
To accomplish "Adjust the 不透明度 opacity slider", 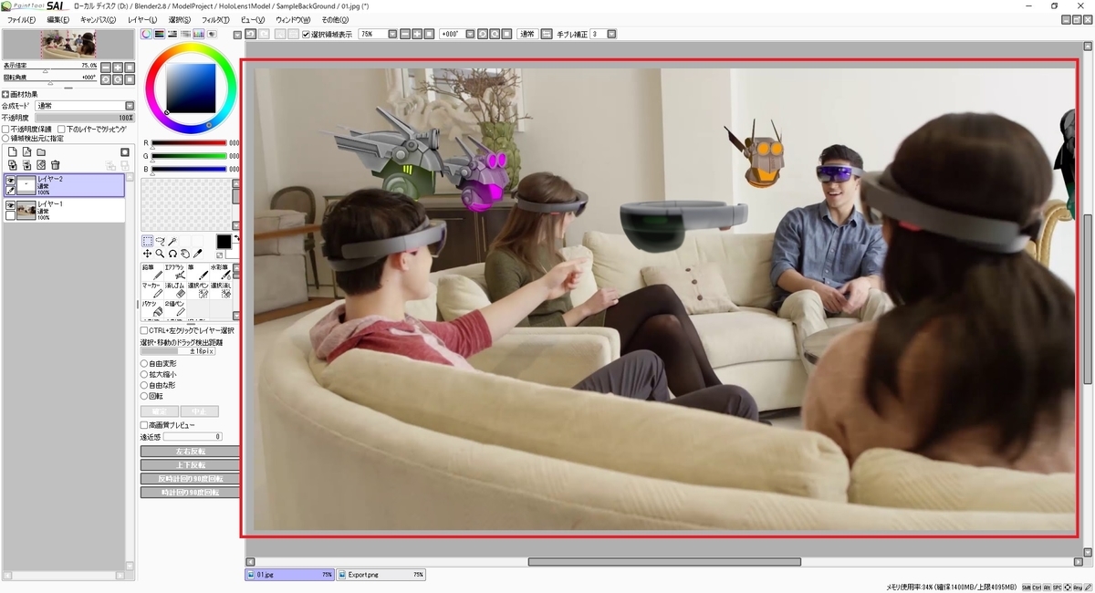I will click(84, 118).
